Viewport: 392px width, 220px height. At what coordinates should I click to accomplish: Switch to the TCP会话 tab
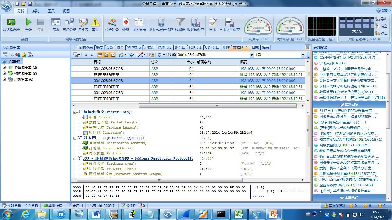195,48
